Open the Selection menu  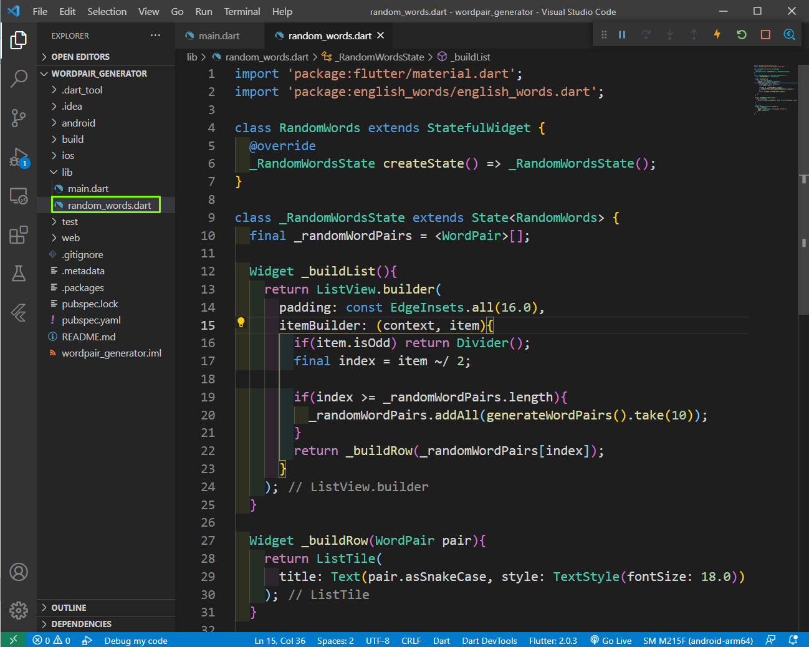pos(107,11)
